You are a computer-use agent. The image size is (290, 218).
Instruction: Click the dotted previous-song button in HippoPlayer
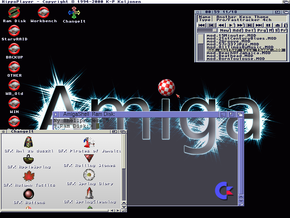pos(211,25)
